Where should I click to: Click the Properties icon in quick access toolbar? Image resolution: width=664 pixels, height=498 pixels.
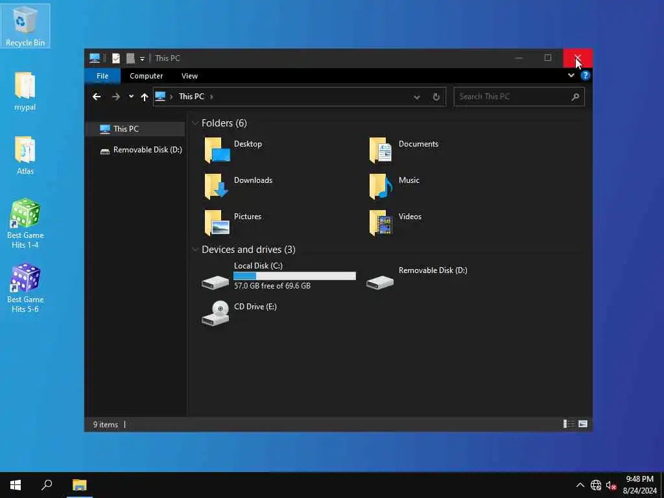click(x=116, y=58)
